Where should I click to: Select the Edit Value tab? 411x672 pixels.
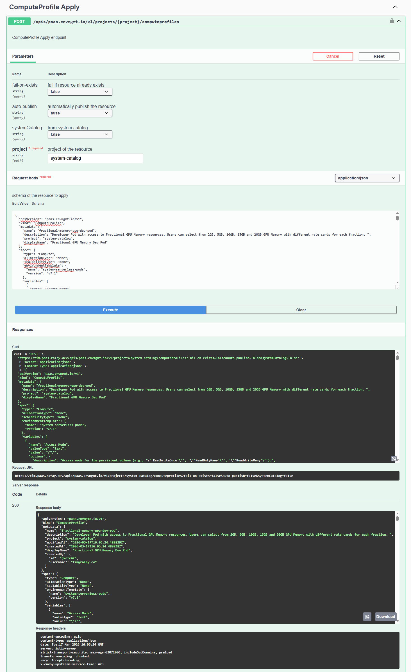(20, 204)
